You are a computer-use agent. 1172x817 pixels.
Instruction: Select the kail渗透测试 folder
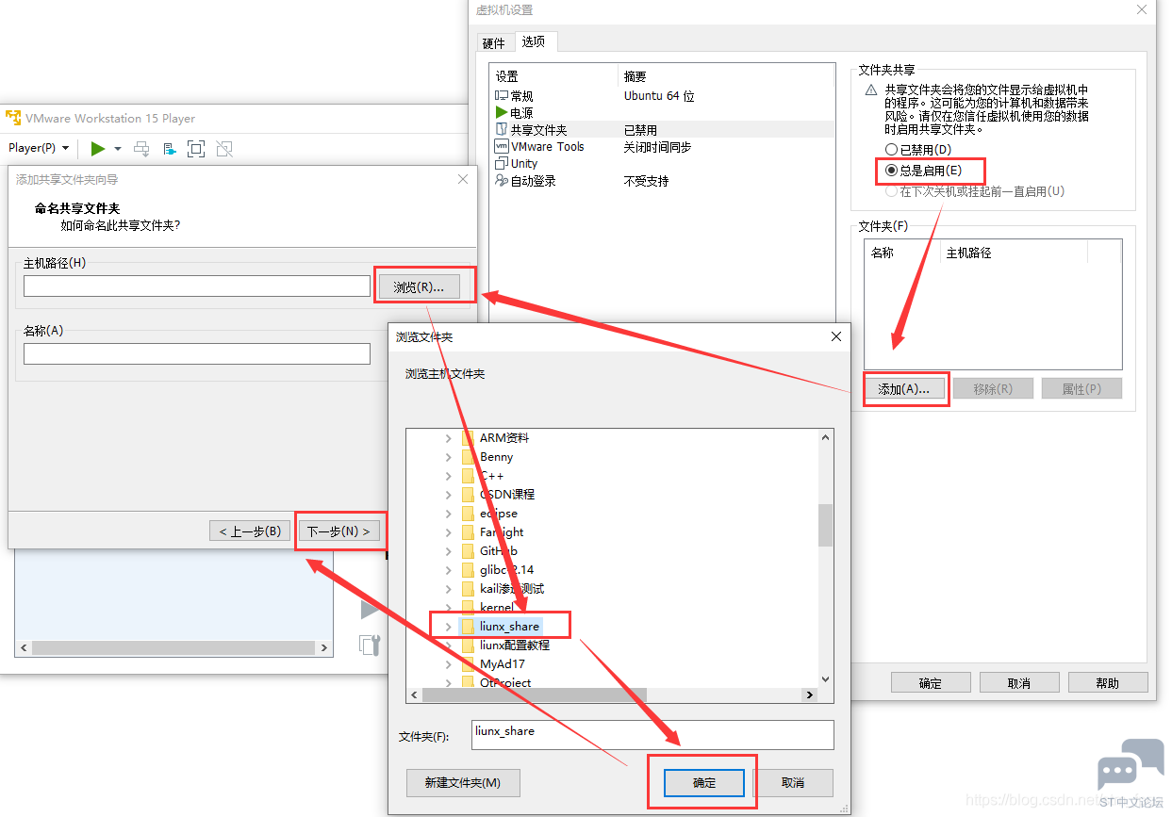(512, 589)
